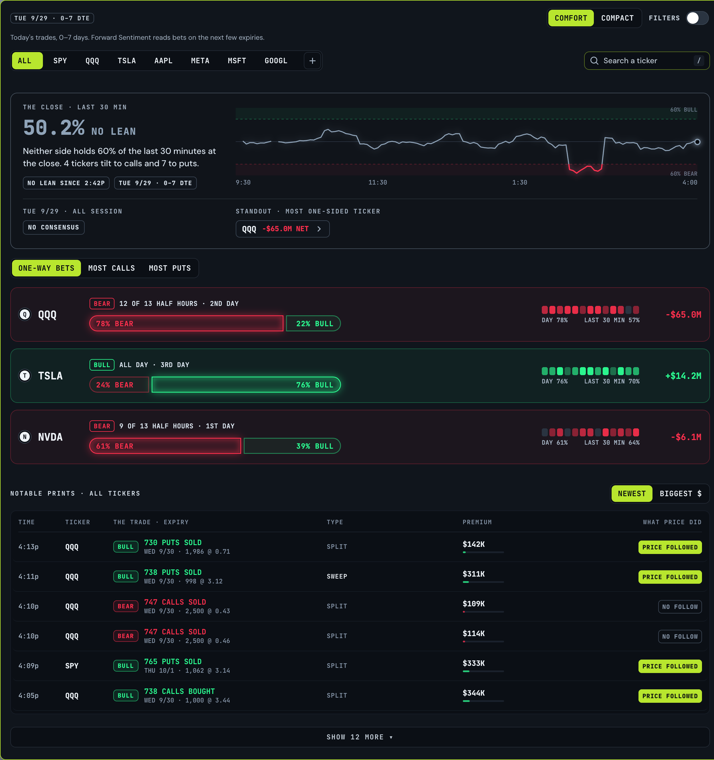Image resolution: width=714 pixels, height=760 pixels.
Task: Click NVDA's 61% Bear bar
Action: tap(165, 446)
